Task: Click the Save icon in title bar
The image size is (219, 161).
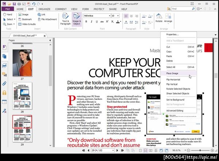Action: click(14, 4)
